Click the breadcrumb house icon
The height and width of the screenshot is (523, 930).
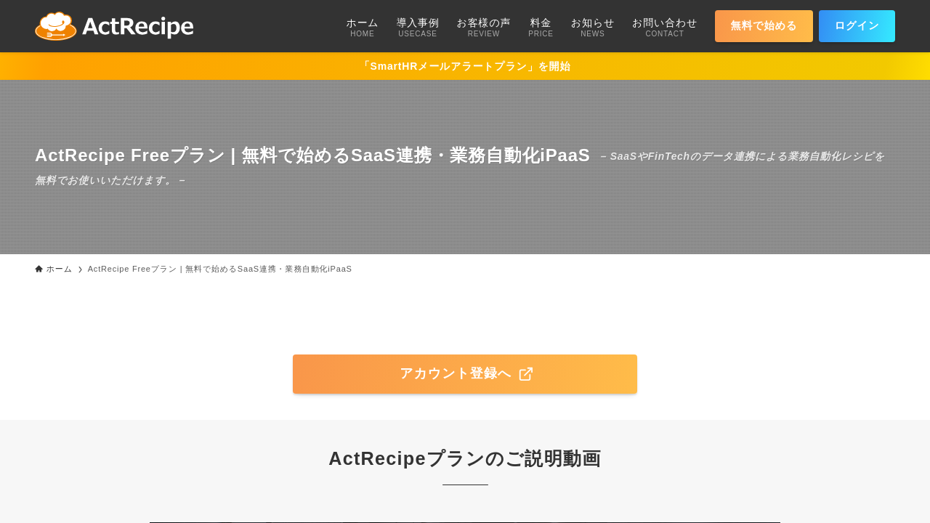[39, 269]
